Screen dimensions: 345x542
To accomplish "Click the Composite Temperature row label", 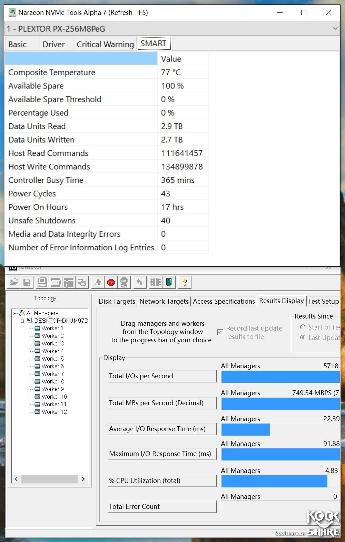I will pos(52,72).
